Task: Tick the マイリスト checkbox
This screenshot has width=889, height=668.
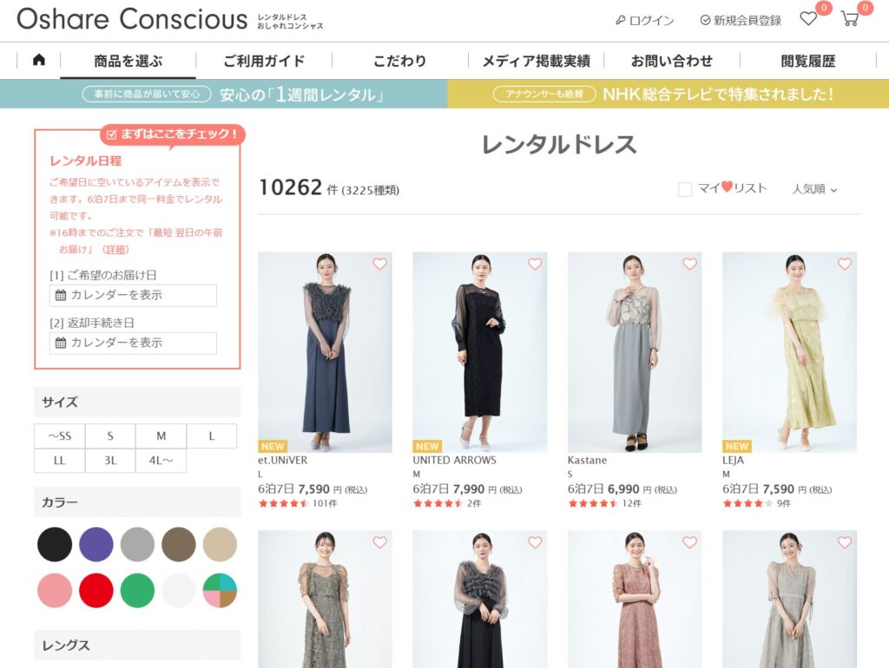Action: (x=685, y=189)
